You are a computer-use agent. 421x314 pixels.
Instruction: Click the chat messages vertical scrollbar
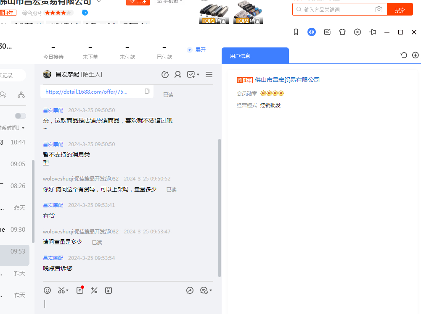pos(220,208)
